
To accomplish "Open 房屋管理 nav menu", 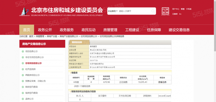I will (x=110, y=30).
